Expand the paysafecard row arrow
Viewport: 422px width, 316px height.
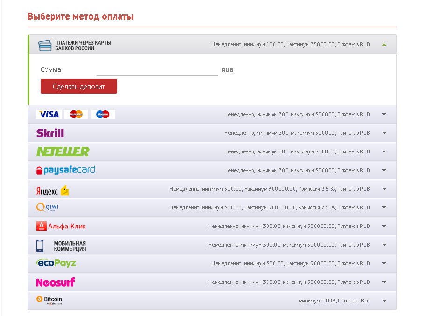pyautogui.click(x=384, y=171)
